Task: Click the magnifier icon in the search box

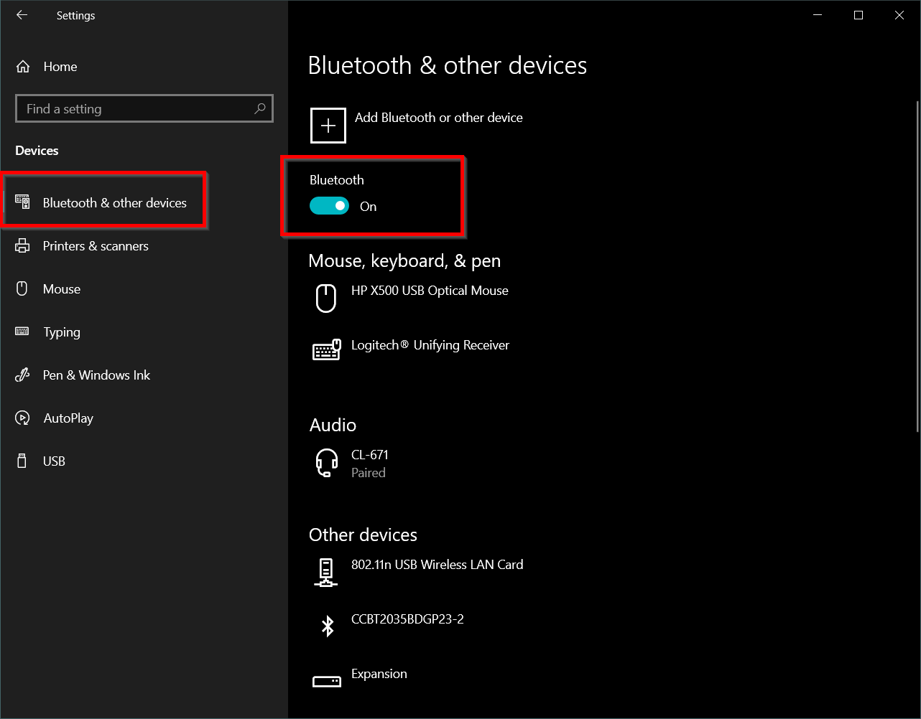Action: [x=259, y=108]
